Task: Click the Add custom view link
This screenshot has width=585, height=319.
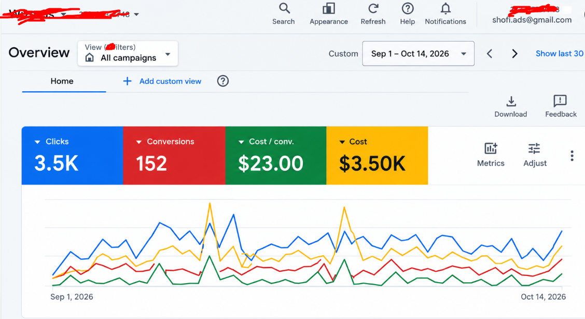Action: tap(170, 81)
